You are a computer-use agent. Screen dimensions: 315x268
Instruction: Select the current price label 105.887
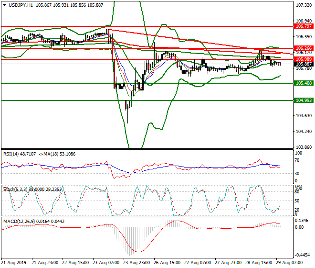(304, 64)
